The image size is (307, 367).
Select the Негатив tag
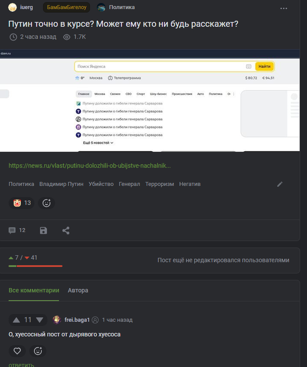(x=190, y=184)
